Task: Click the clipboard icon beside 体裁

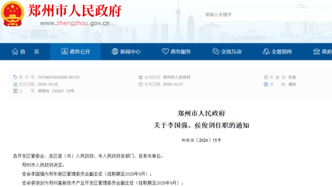Action: tap(266, 84)
